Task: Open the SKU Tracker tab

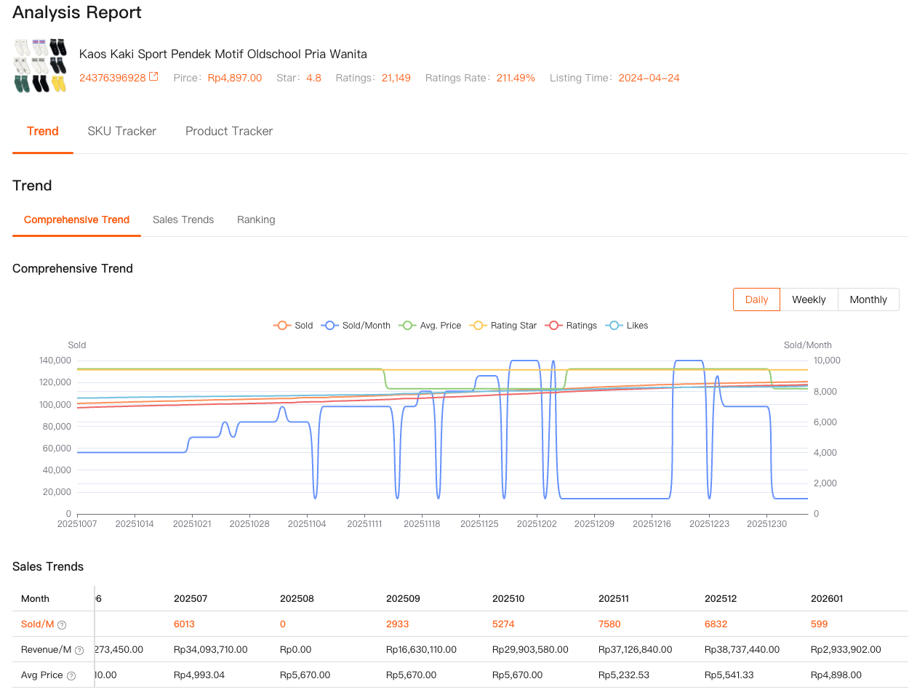Action: coord(122,132)
